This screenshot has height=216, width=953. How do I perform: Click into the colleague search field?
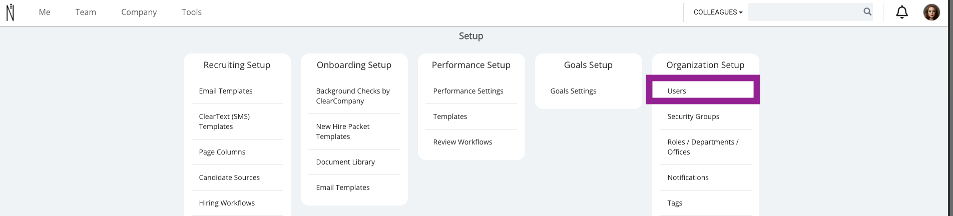tap(805, 12)
